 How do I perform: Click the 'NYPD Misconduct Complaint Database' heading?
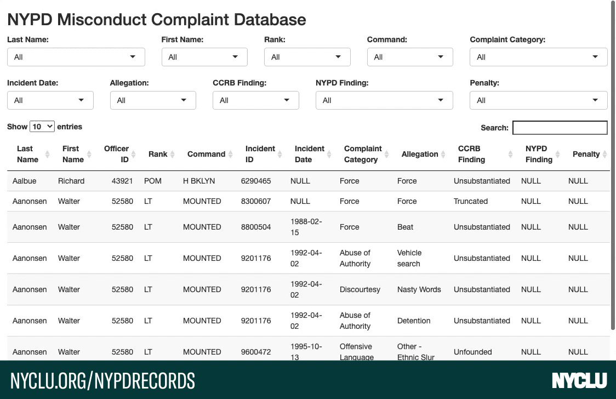click(x=156, y=20)
